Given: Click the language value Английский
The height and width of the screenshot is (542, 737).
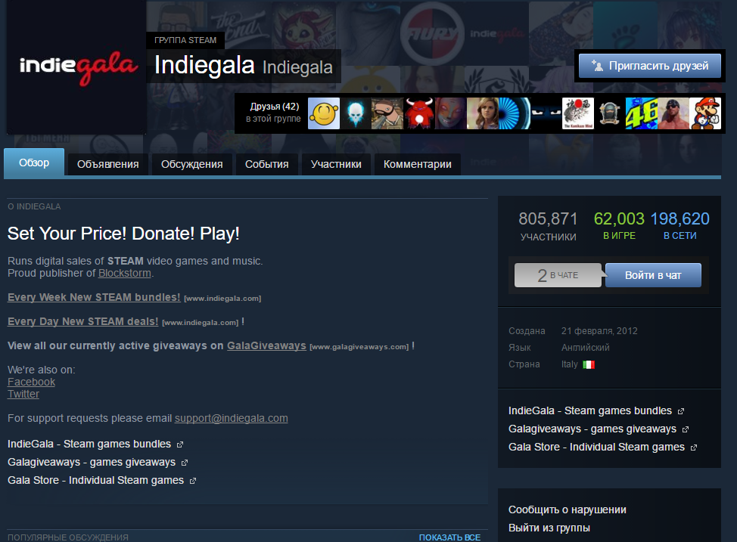Looking at the screenshot, I should tap(585, 348).
